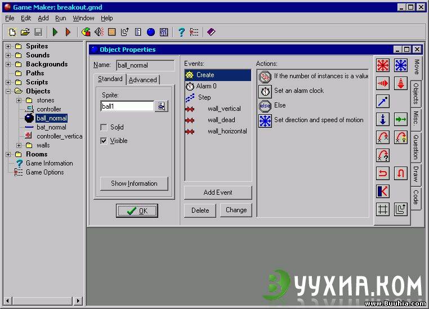
Task: Expand the Sprites folder
Action: (8, 46)
